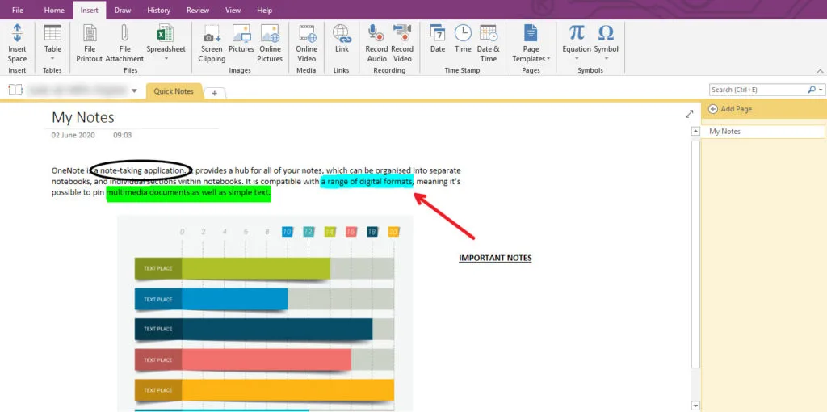Switch to the Home tab
Image resolution: width=827 pixels, height=412 pixels.
tap(54, 10)
